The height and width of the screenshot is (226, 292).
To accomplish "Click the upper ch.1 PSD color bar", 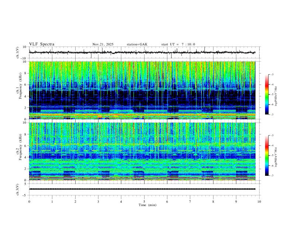I will point(267,95).
